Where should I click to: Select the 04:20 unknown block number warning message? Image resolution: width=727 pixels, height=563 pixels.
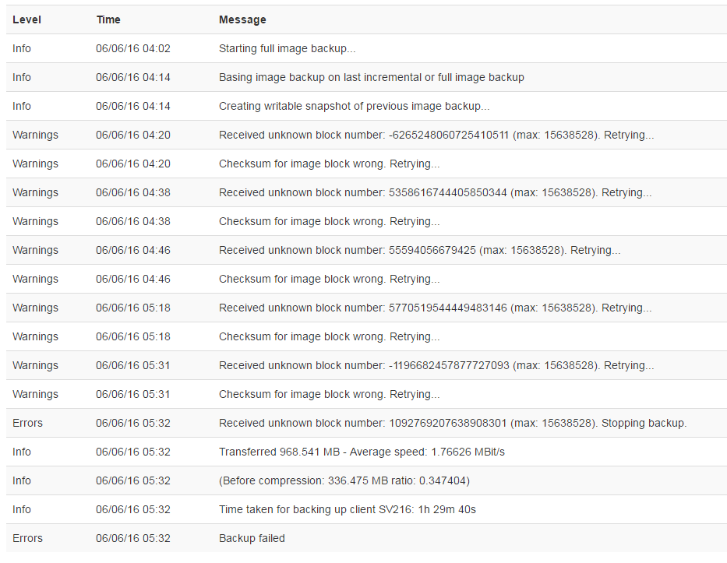point(436,135)
